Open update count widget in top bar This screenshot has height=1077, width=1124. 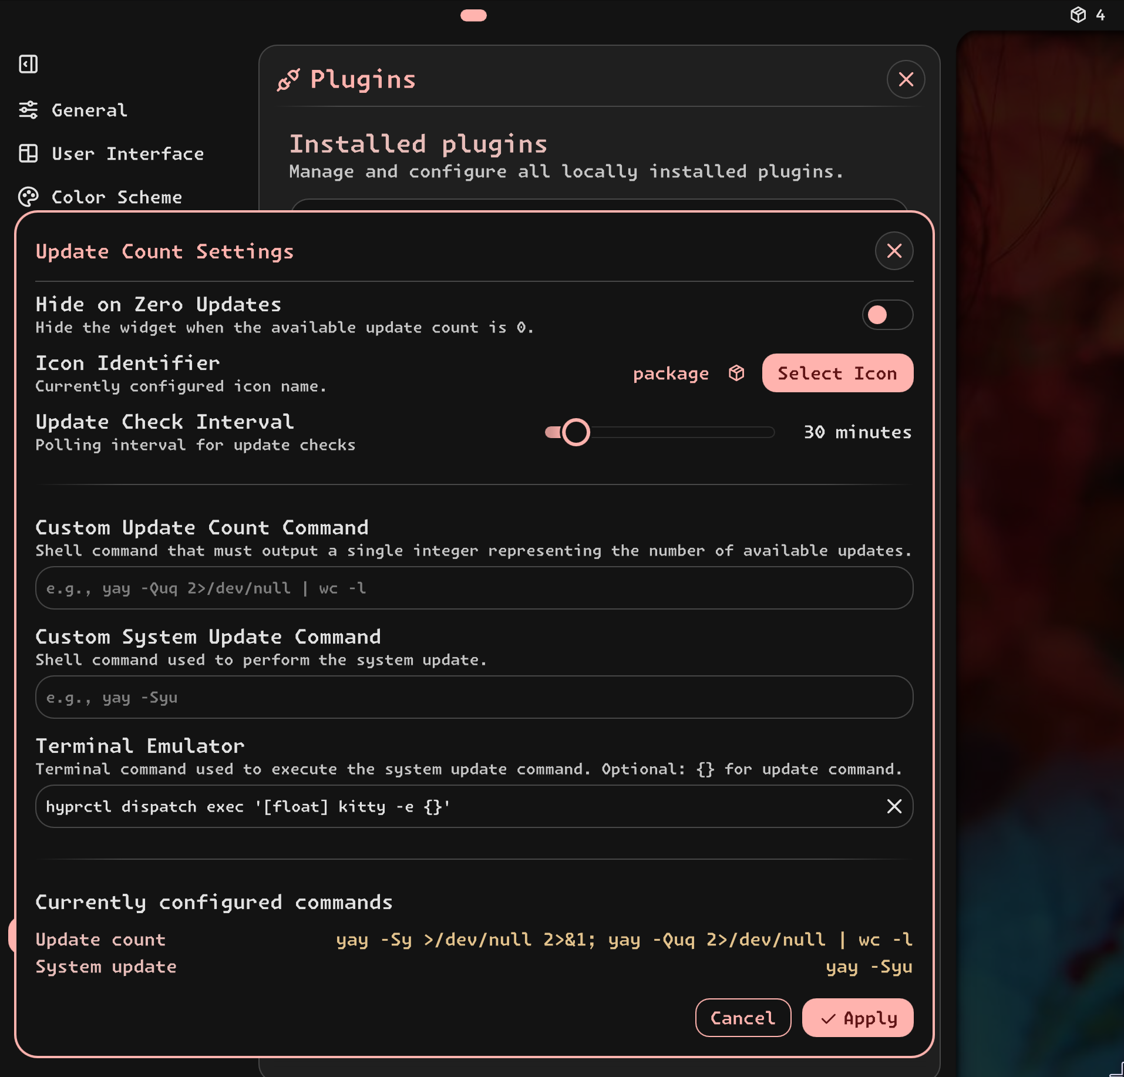[1086, 15]
